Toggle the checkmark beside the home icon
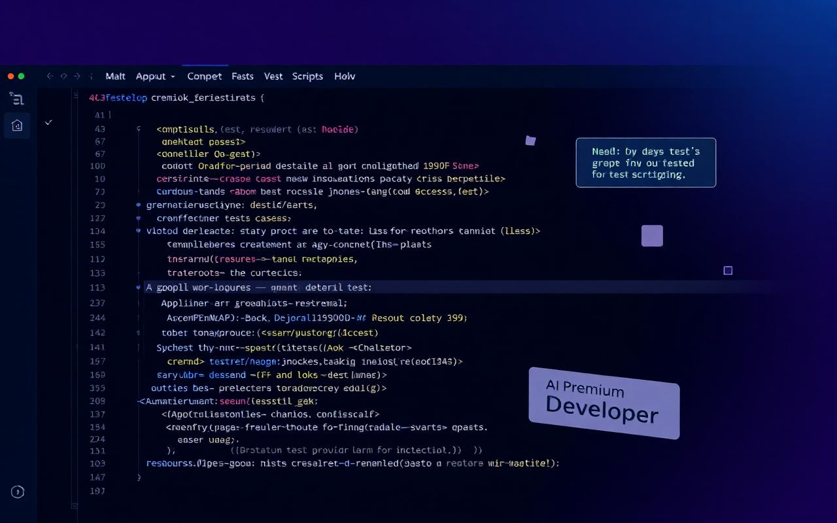This screenshot has height=523, width=837. tap(48, 122)
